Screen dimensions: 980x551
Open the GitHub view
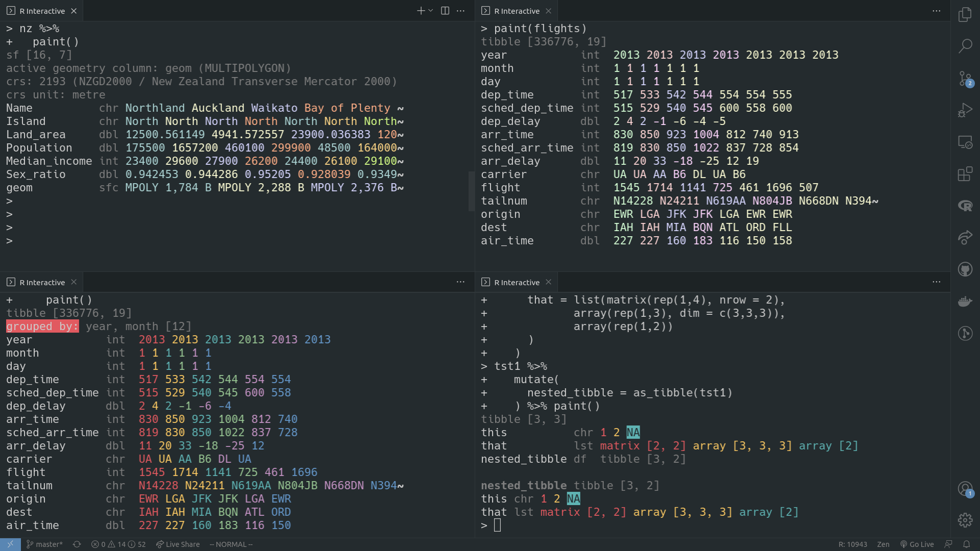coord(965,269)
